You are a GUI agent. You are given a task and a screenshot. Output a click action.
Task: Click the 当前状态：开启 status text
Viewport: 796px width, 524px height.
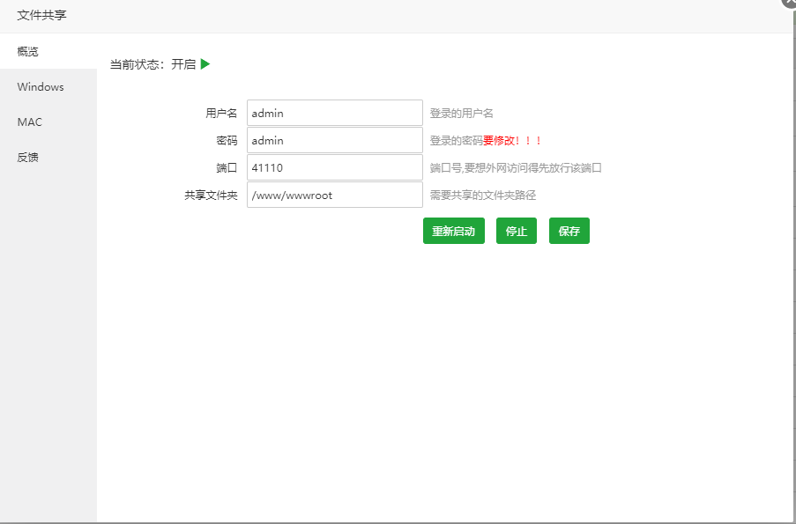[x=153, y=64]
